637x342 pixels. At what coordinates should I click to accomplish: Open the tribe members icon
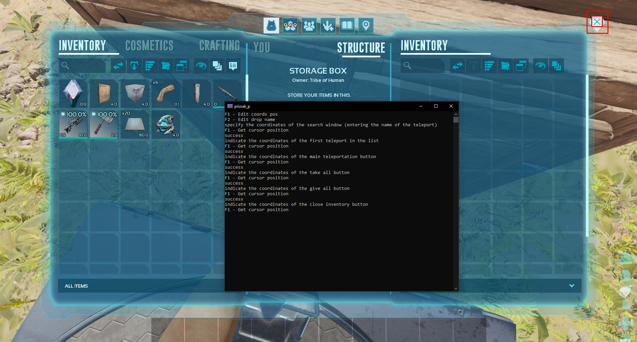309,26
